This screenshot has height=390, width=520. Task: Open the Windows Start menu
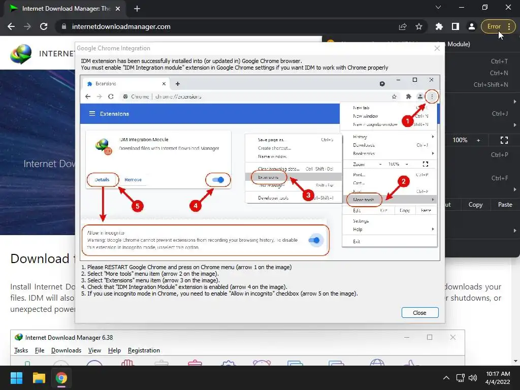[x=16, y=378]
